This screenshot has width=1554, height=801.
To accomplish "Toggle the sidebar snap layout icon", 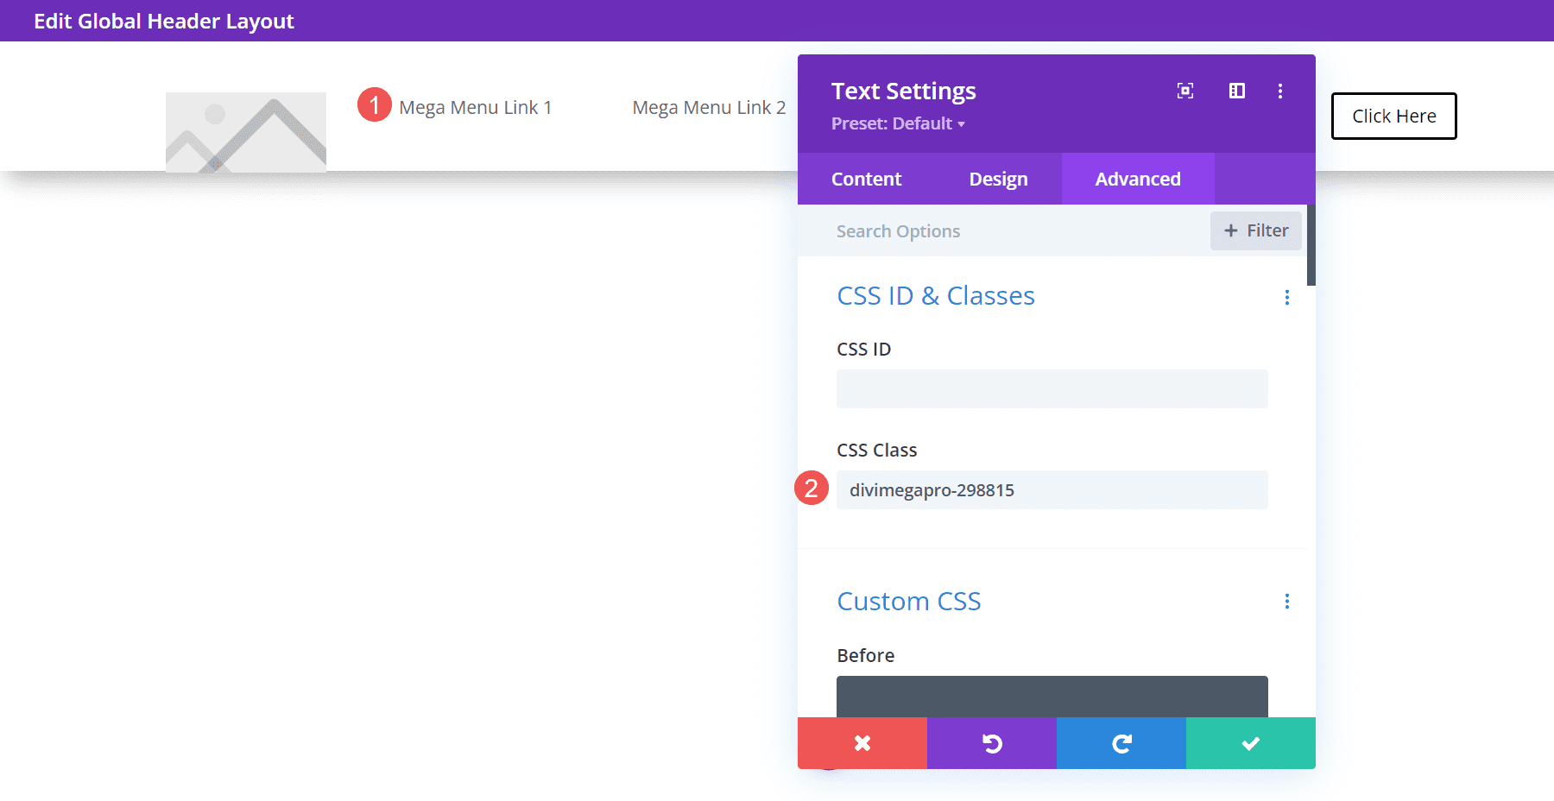I will pyautogui.click(x=1236, y=91).
